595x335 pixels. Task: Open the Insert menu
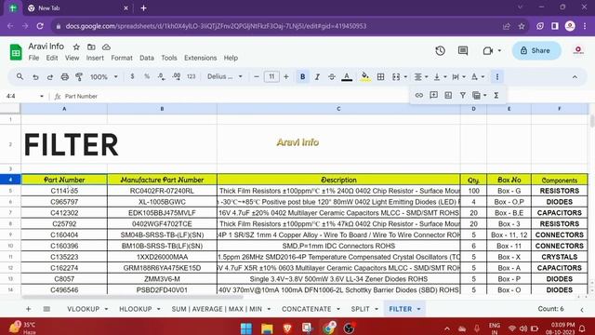point(95,58)
